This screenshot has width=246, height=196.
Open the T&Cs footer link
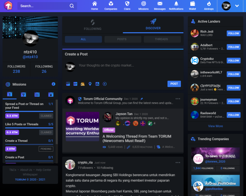[13, 170]
